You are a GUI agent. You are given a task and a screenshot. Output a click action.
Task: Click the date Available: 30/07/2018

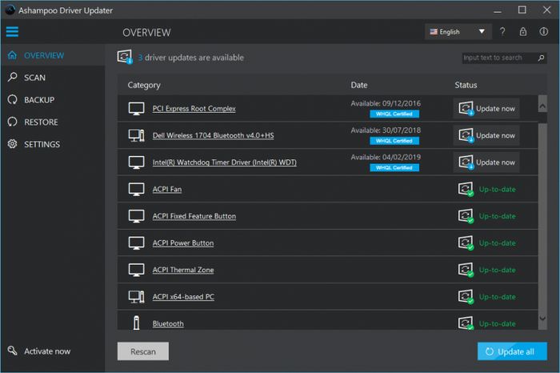click(386, 130)
